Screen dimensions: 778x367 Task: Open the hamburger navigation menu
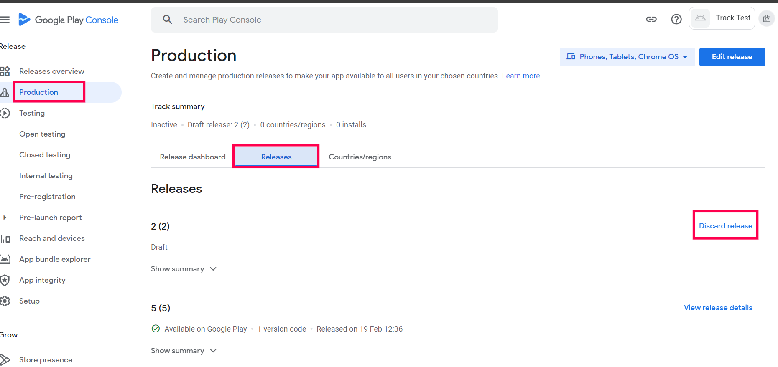click(5, 20)
